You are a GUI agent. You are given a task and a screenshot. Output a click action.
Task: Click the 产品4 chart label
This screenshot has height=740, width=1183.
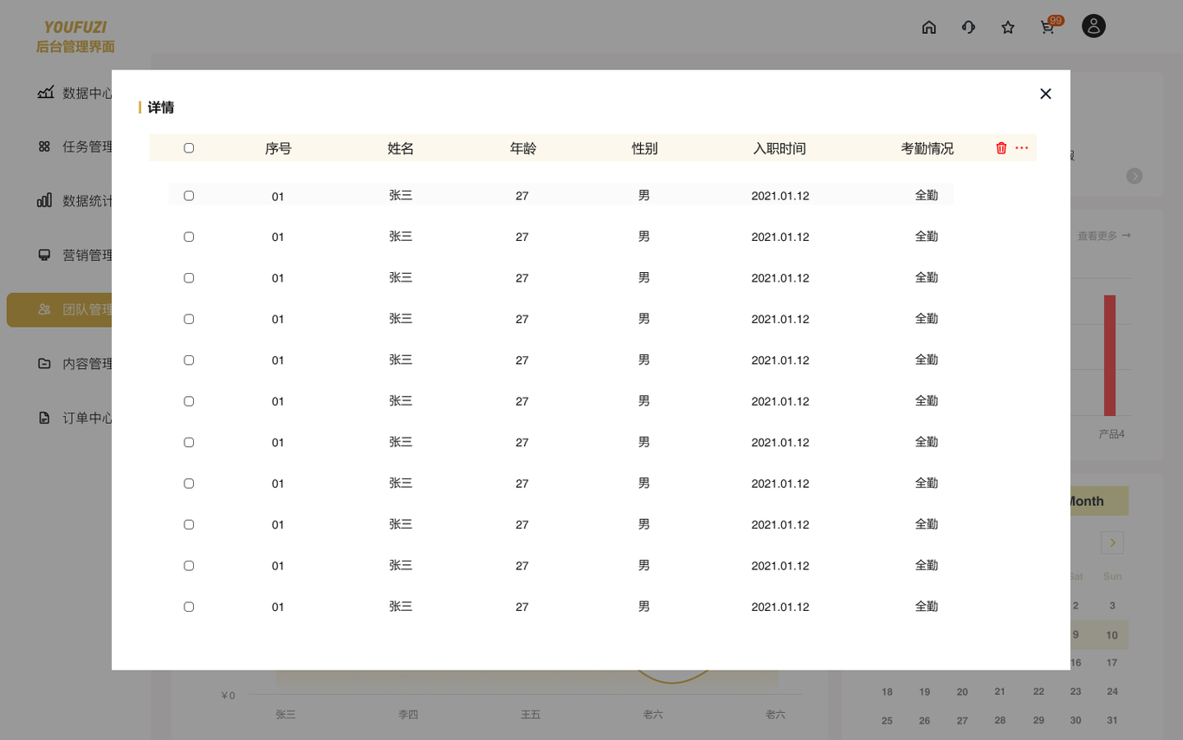(x=1112, y=434)
